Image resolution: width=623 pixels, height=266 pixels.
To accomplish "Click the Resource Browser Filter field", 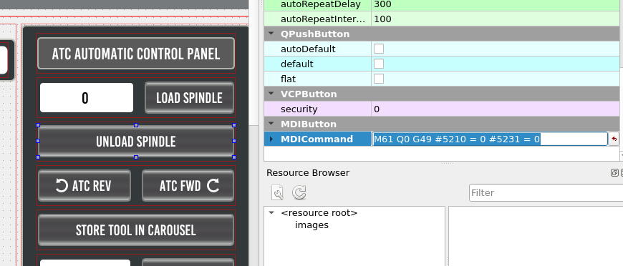I will (x=546, y=192).
